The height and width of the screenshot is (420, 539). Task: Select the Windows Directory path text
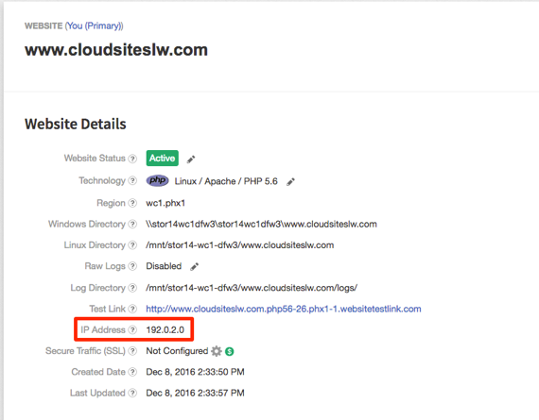[x=262, y=224]
